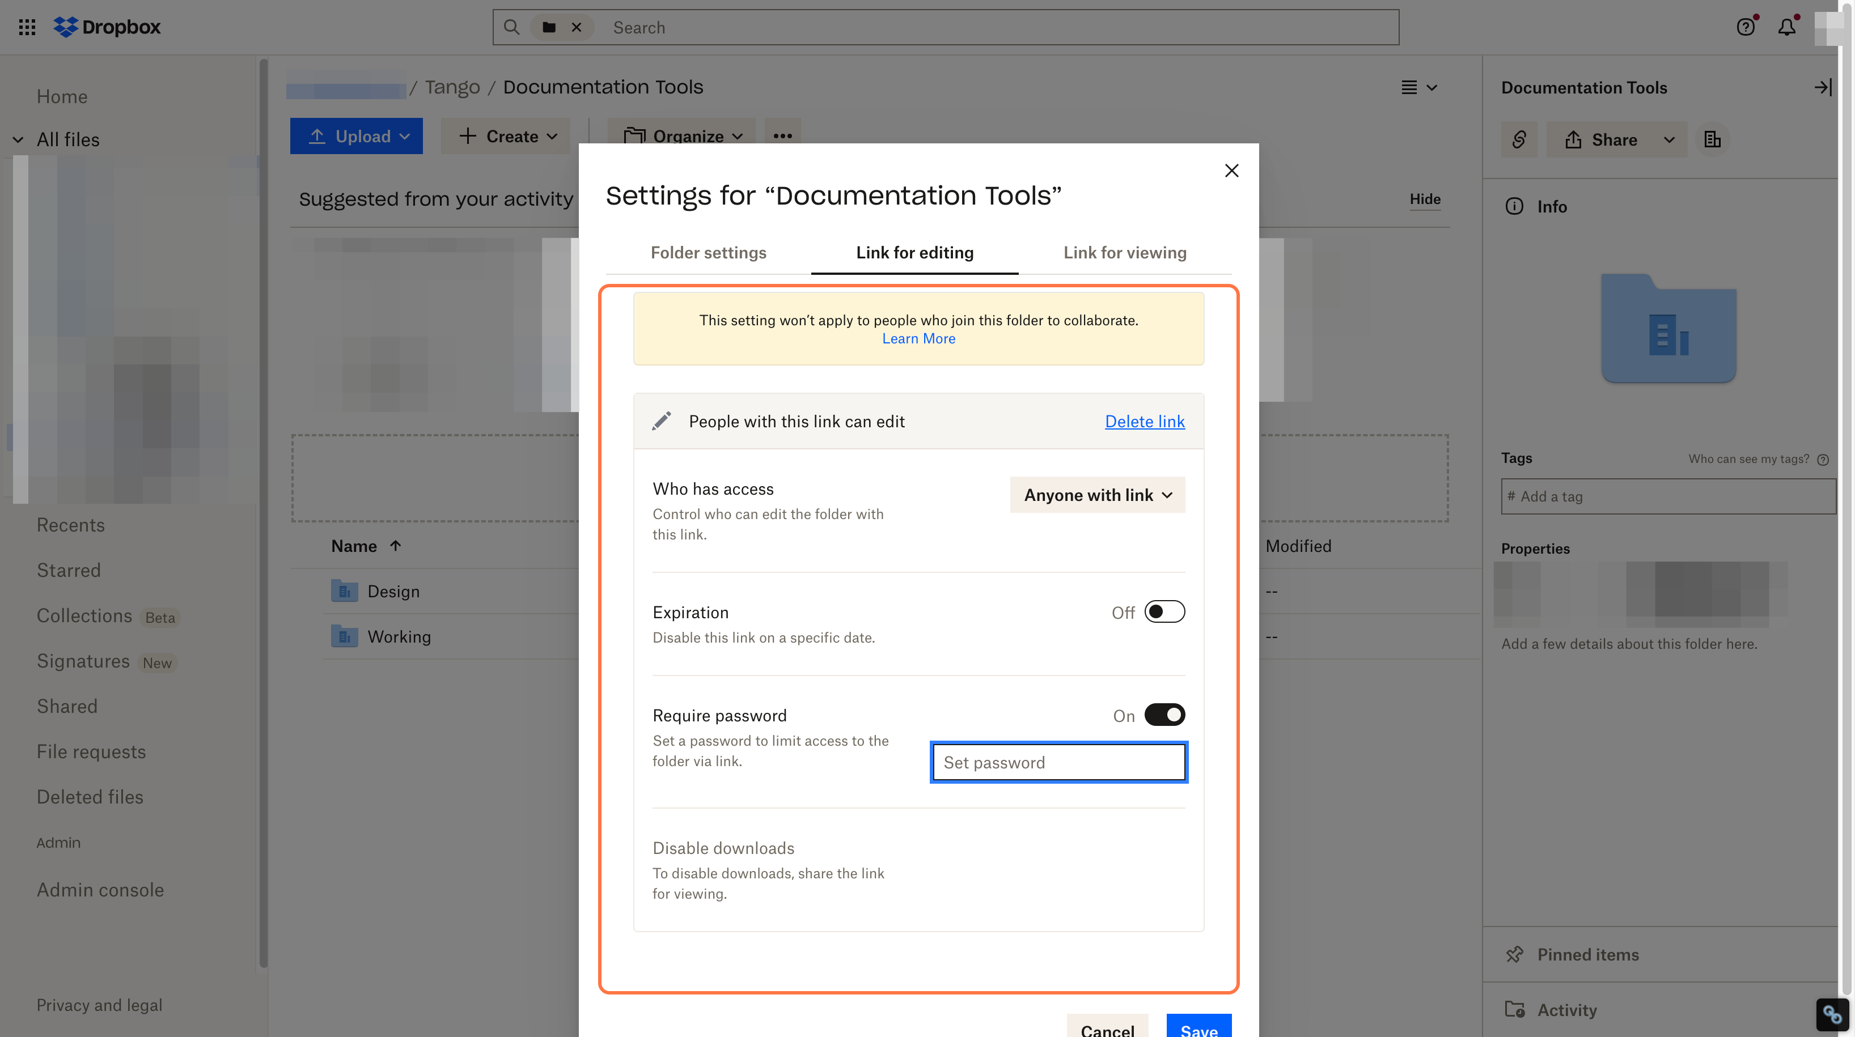This screenshot has width=1855, height=1037.
Task: Expand the Organize menu
Action: click(x=682, y=136)
